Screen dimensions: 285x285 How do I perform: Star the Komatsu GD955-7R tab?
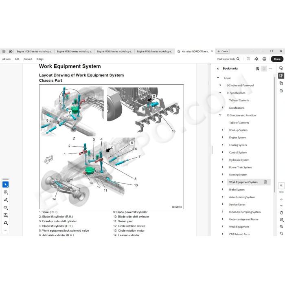pos(179,51)
